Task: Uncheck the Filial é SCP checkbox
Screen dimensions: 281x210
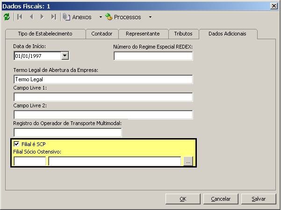Action: (x=16, y=144)
